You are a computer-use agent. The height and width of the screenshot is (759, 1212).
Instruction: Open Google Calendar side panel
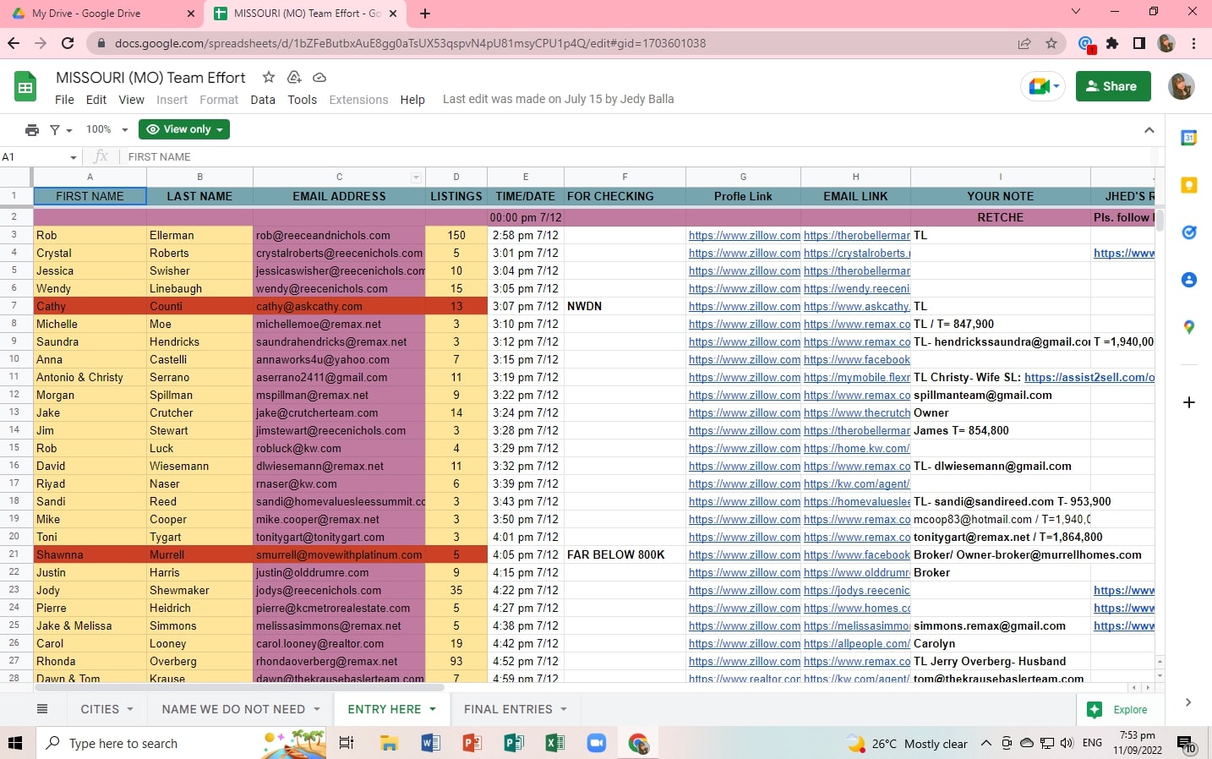(1189, 138)
